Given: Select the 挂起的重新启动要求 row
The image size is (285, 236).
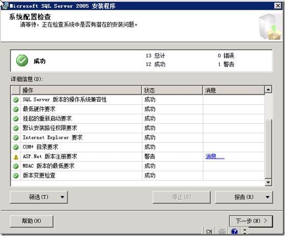Looking at the screenshot, I should coord(138,119).
